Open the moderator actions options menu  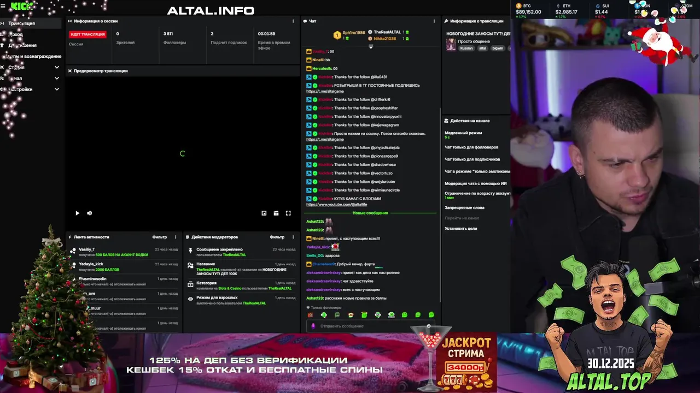click(293, 237)
